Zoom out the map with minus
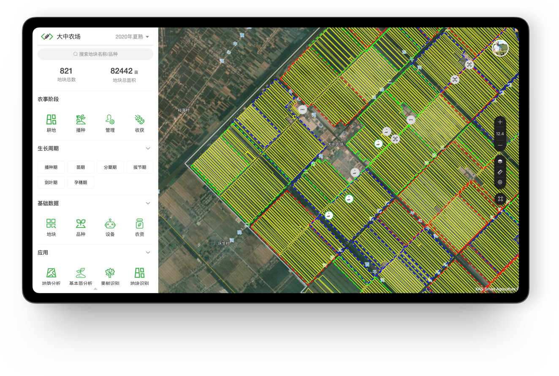559x376 pixels. (500, 145)
